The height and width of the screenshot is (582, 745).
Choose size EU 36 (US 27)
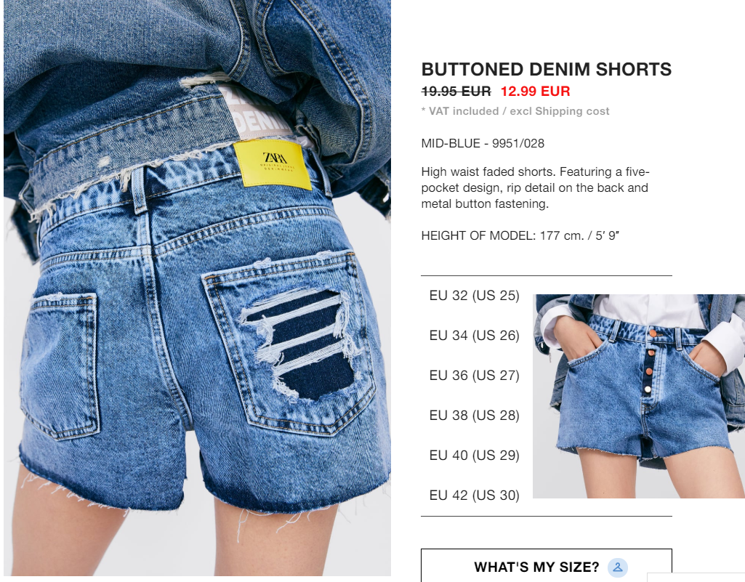[474, 376]
